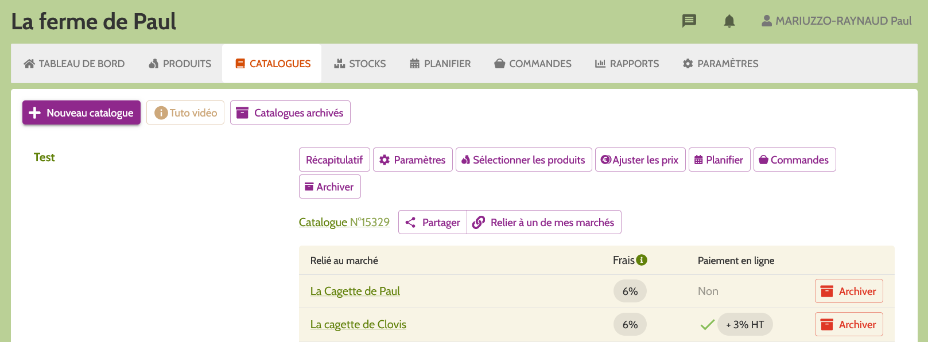
Task: Click Ajuster les prix
Action: 640,160
